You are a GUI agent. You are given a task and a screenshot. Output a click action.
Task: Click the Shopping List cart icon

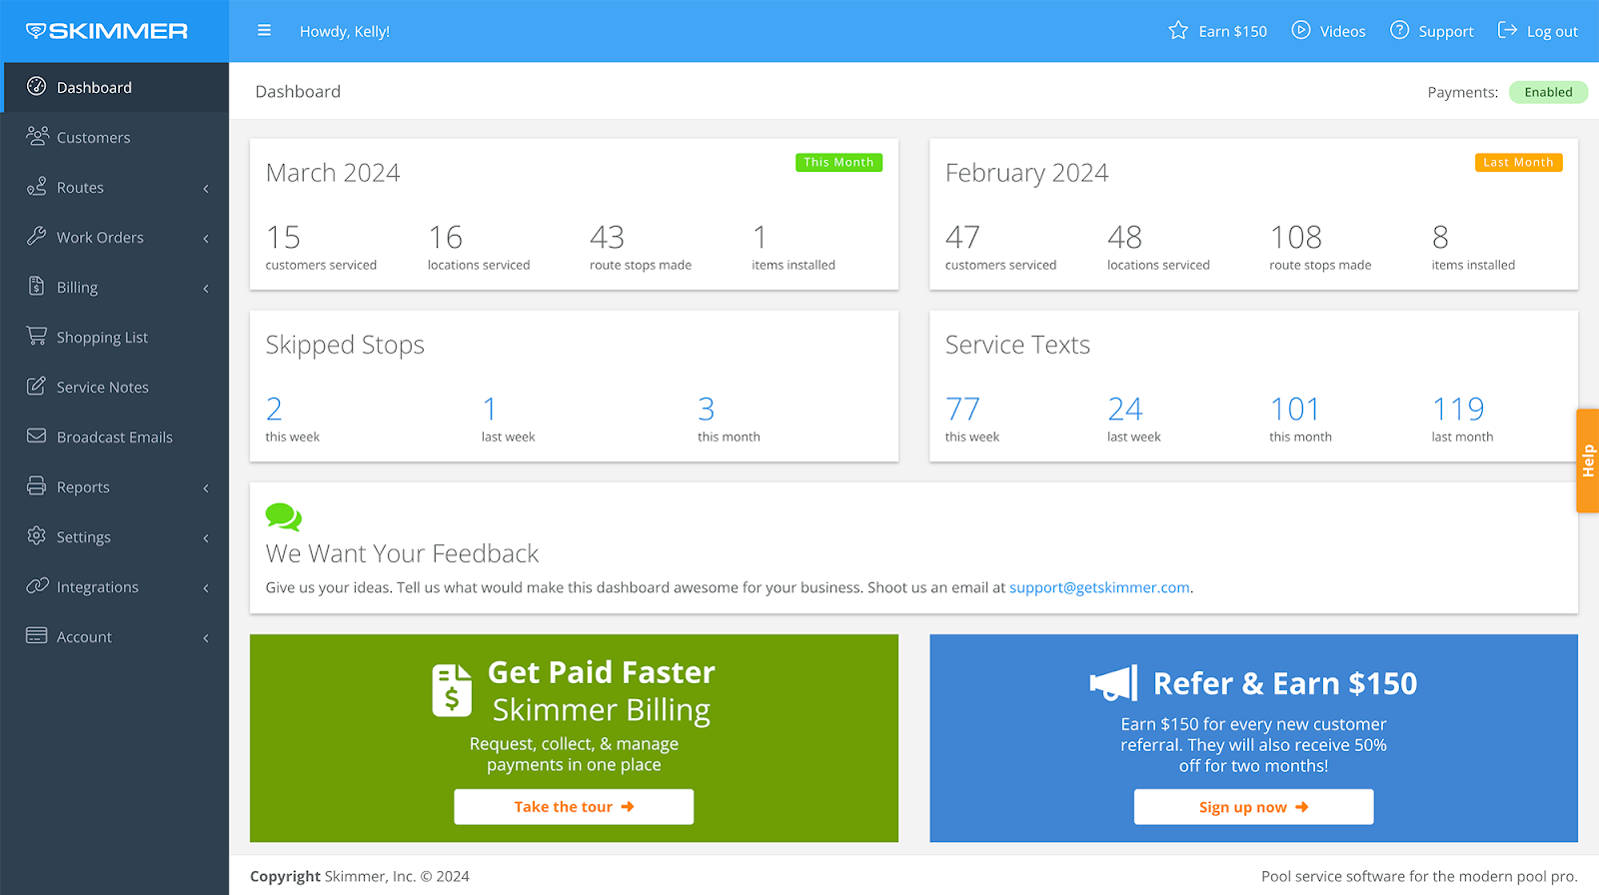(x=37, y=336)
